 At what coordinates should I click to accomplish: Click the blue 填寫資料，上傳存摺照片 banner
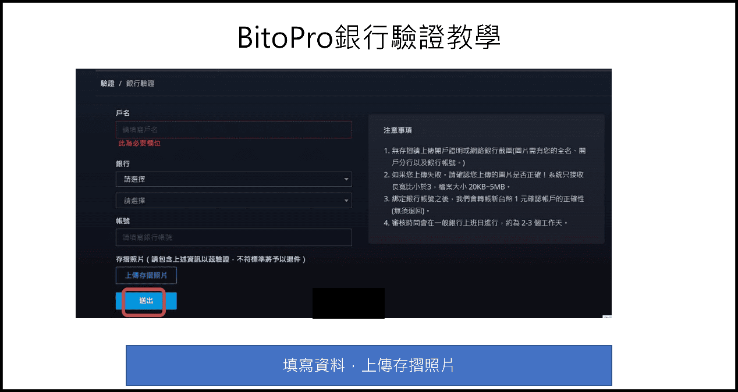pos(368,365)
